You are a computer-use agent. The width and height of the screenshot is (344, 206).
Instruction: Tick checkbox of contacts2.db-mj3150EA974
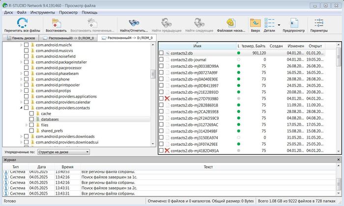point(161,137)
